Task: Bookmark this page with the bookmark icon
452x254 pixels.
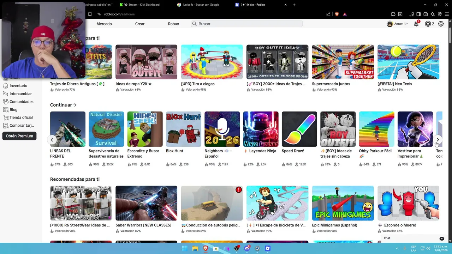Action: coord(90,14)
